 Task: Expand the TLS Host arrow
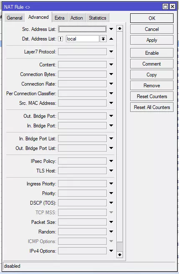pyautogui.click(x=111, y=170)
